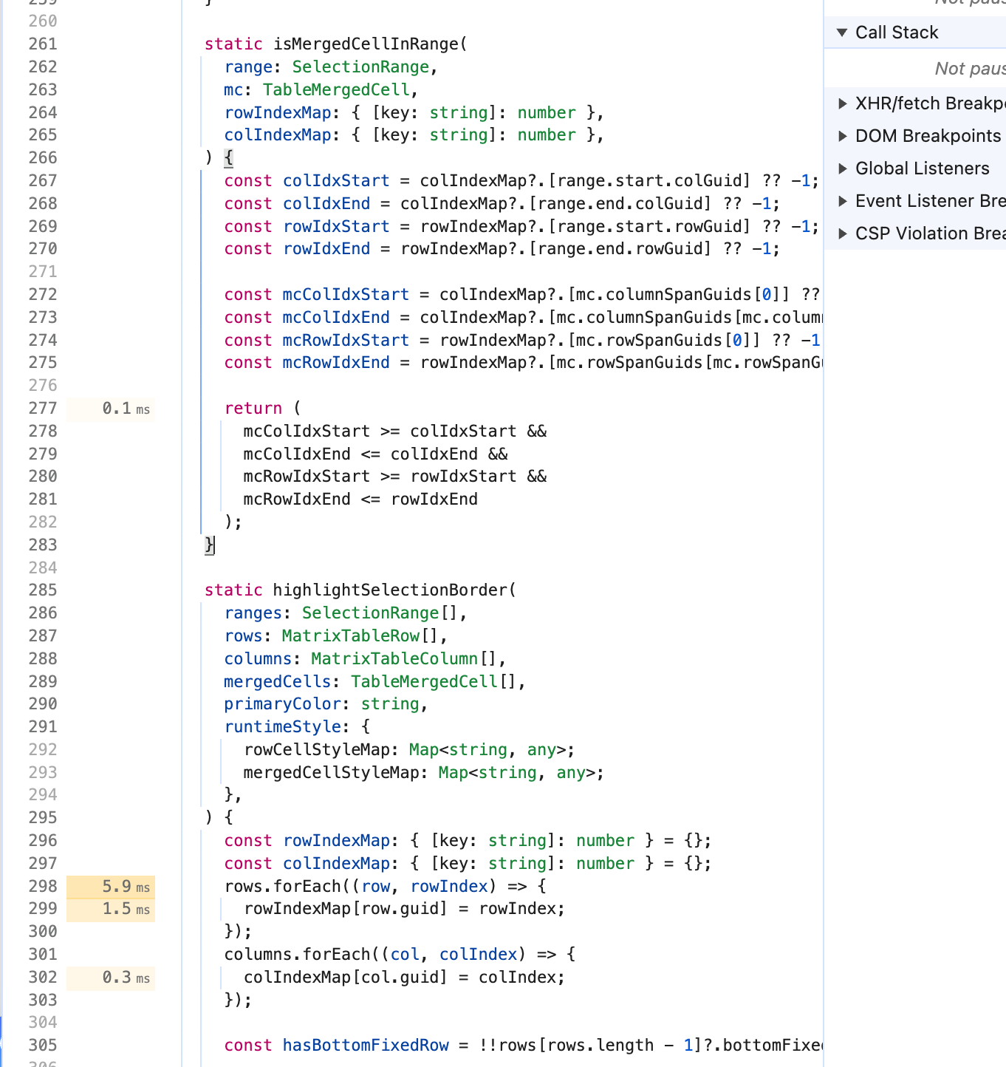The image size is (1006, 1067).
Task: Click line number 305 in the gutter
Action: click(x=43, y=1045)
